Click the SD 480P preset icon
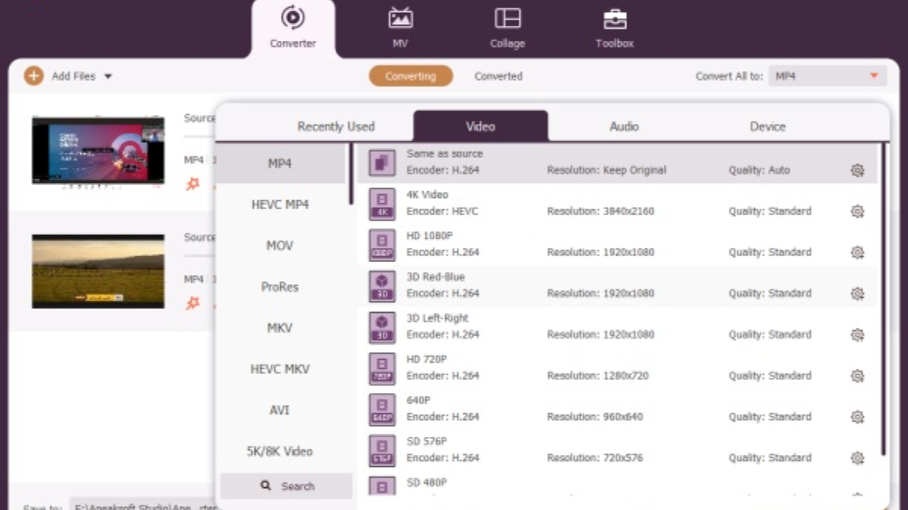Image resolution: width=908 pixels, height=510 pixels. point(382,485)
